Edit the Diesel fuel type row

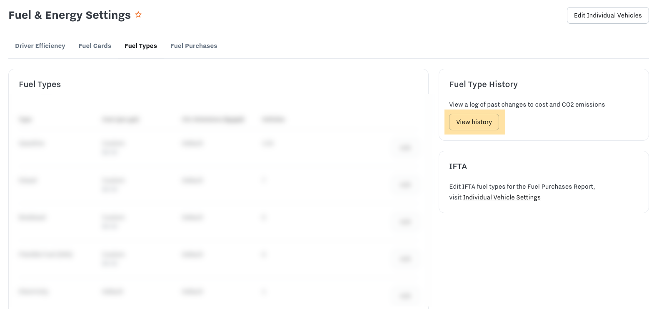(405, 185)
